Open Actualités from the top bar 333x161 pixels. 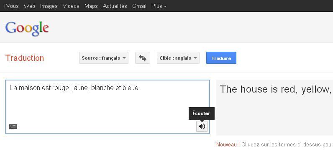pyautogui.click(x=115, y=6)
